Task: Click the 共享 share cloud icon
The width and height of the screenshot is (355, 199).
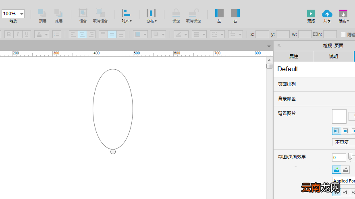Action: coord(327,14)
